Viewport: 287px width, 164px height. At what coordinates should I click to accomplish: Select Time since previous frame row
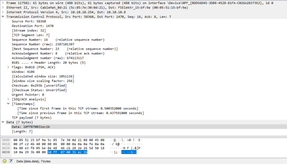(81, 113)
